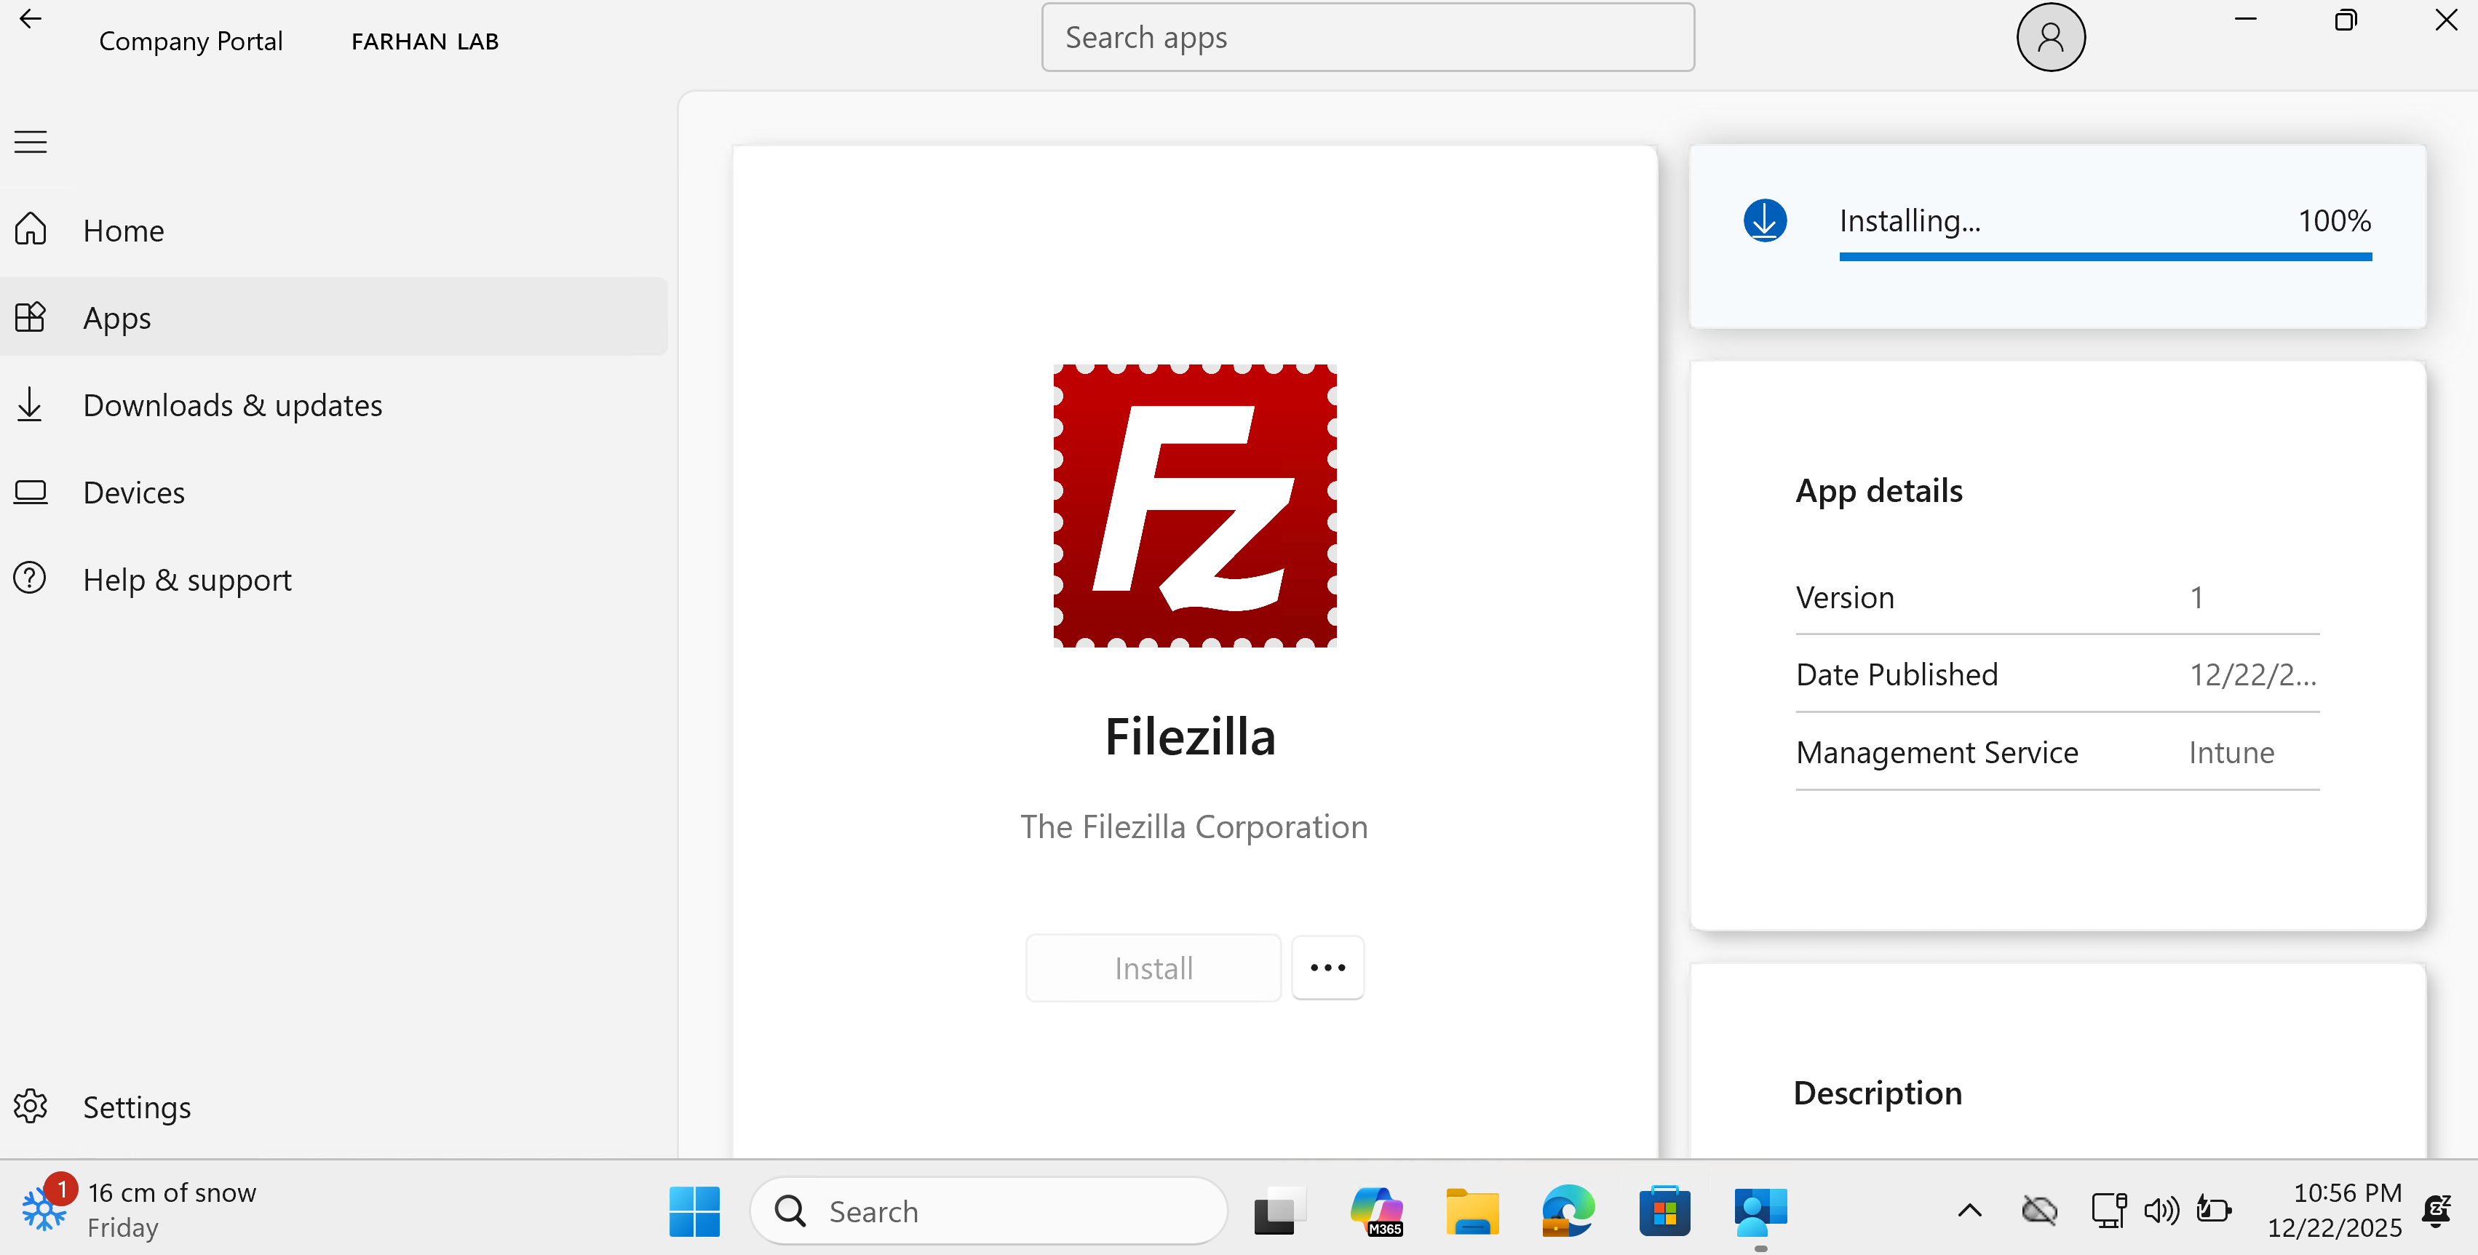Click the Search apps field
The width and height of the screenshot is (2478, 1255).
(x=1367, y=38)
